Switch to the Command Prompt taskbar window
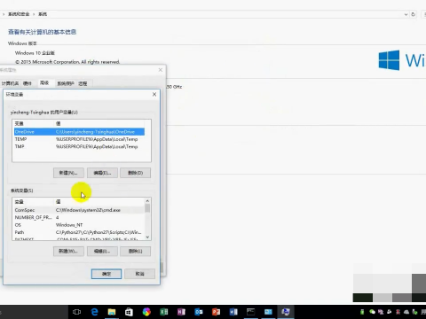The image size is (426, 319). 251,312
